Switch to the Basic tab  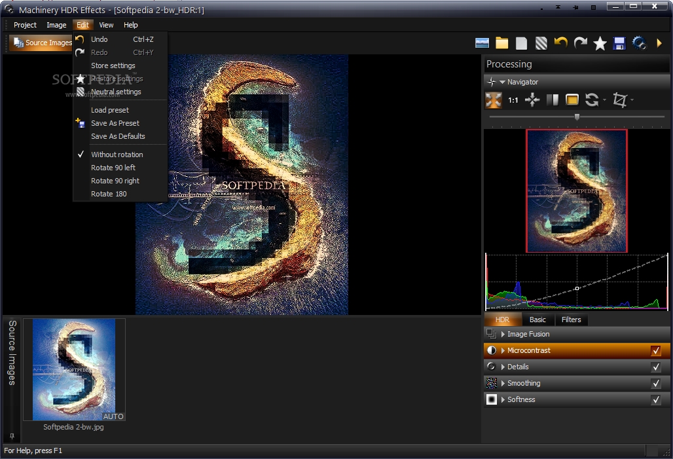coord(537,320)
